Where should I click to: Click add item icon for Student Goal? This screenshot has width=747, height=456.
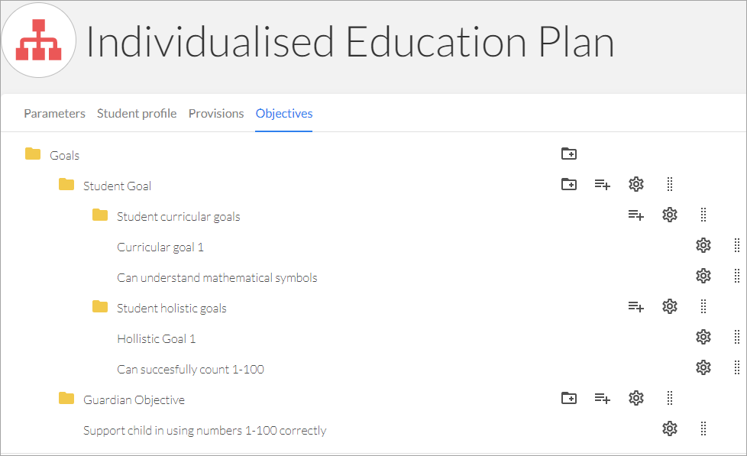[603, 184]
